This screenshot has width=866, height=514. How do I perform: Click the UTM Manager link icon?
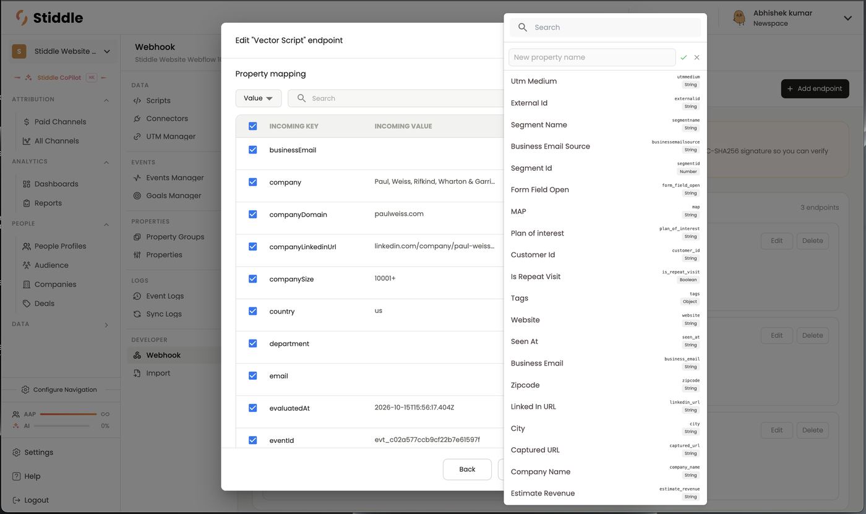coord(137,137)
